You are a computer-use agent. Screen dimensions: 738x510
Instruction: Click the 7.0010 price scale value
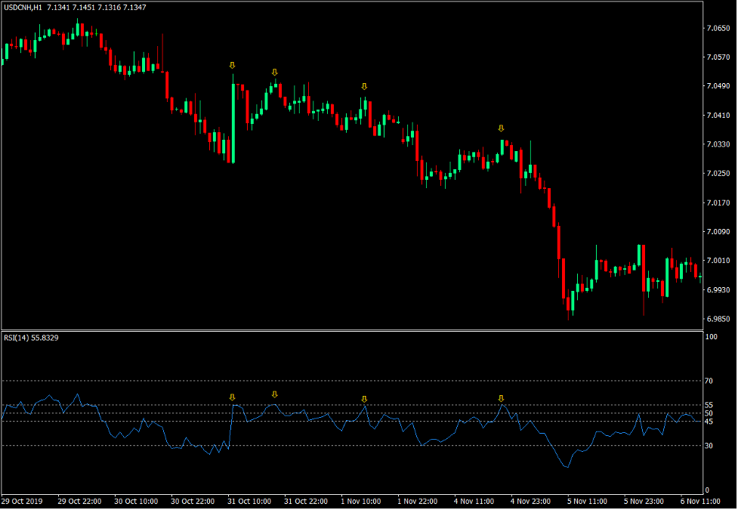coord(718,261)
